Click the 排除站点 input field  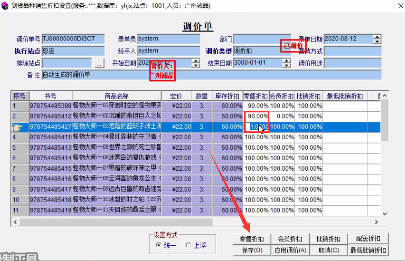[x=67, y=63]
